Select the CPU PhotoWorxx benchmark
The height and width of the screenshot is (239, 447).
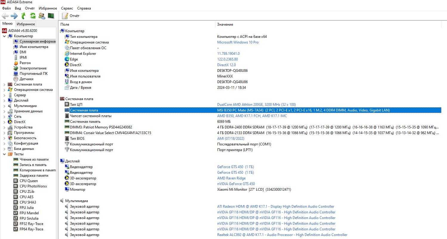pyautogui.click(x=33, y=186)
